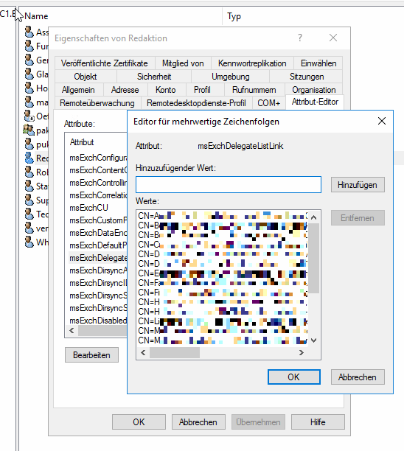Click the Bearbeiten button

pyautogui.click(x=91, y=355)
